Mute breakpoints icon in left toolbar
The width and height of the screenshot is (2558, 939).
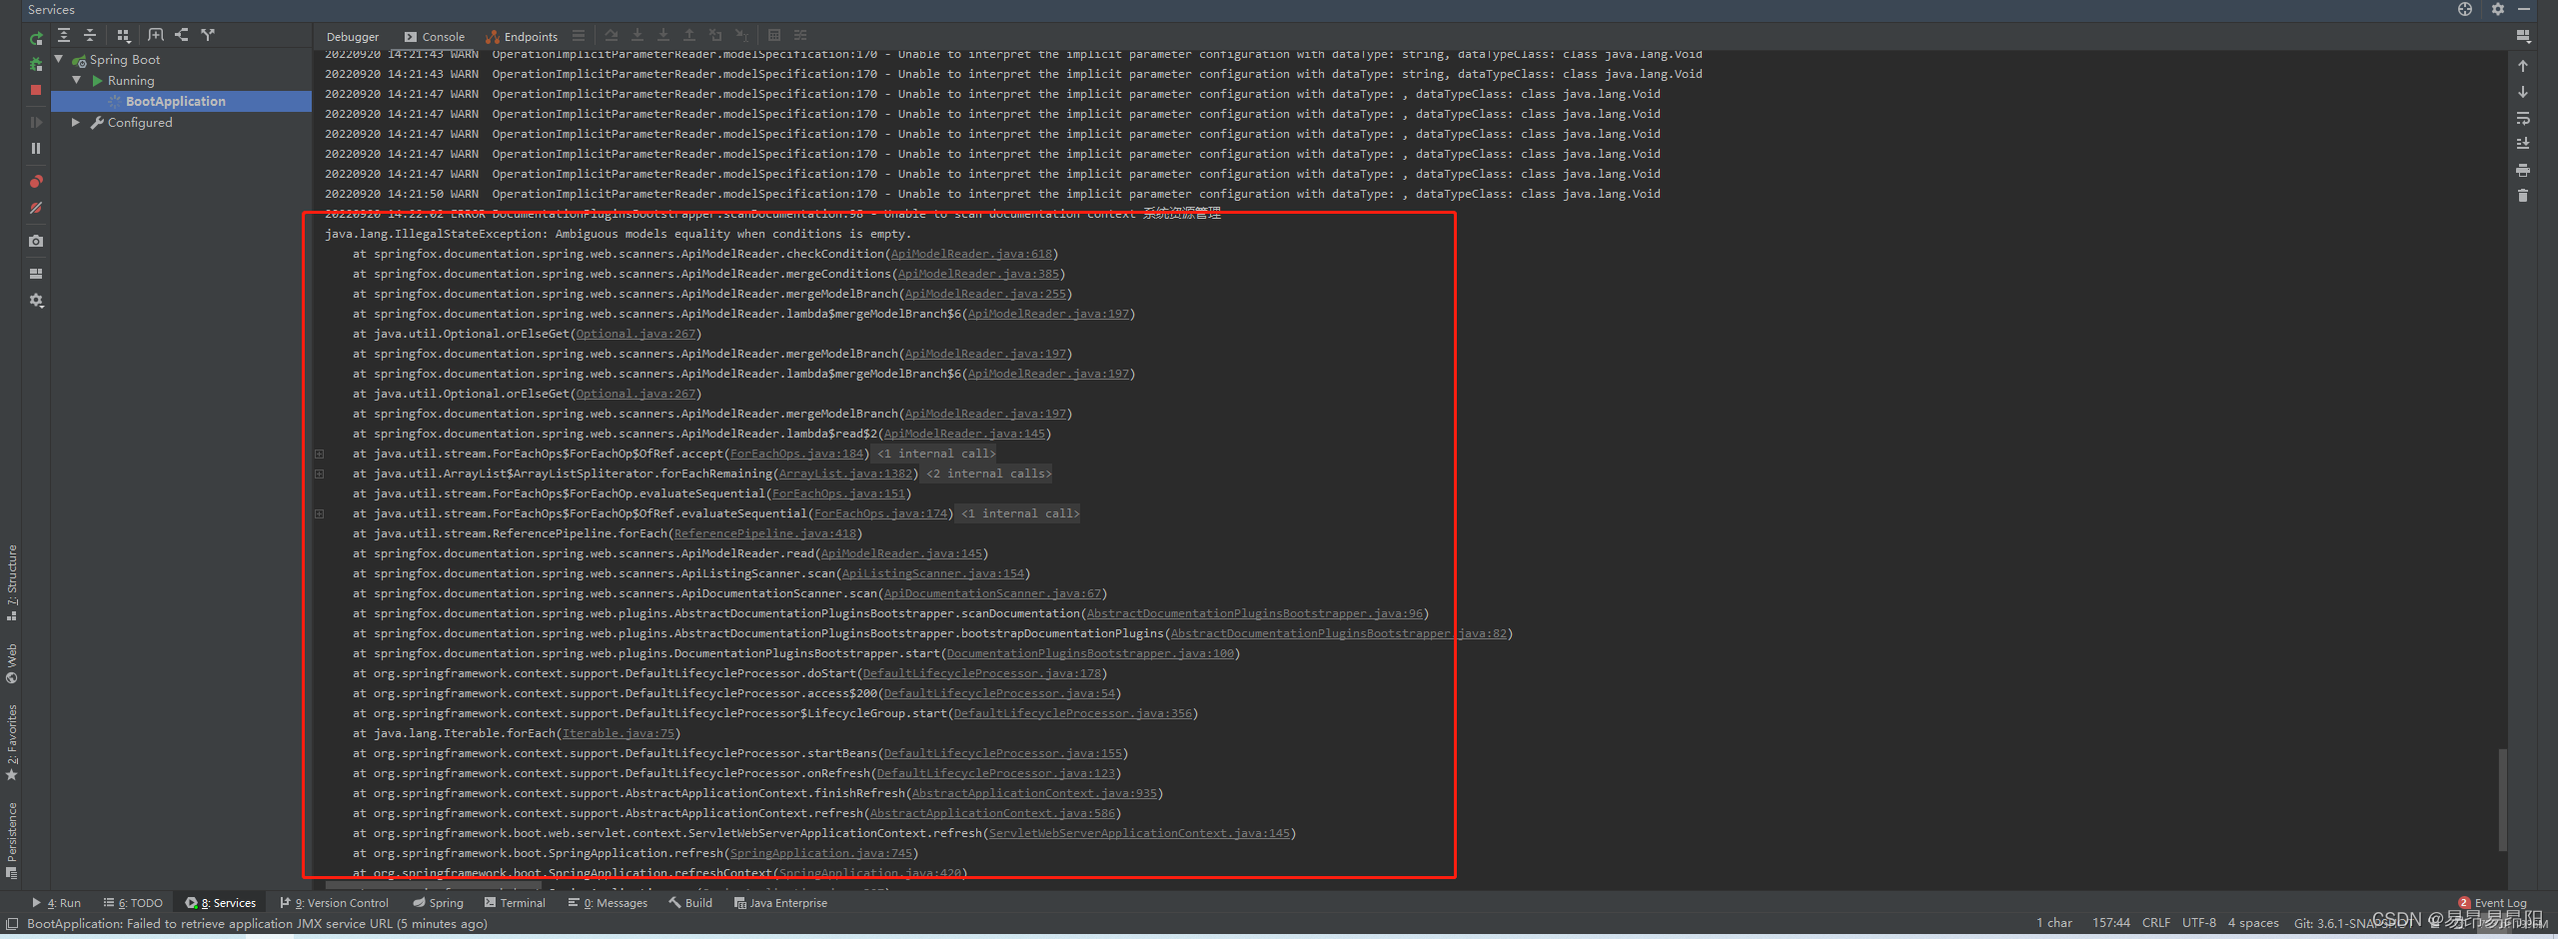pyautogui.click(x=36, y=208)
